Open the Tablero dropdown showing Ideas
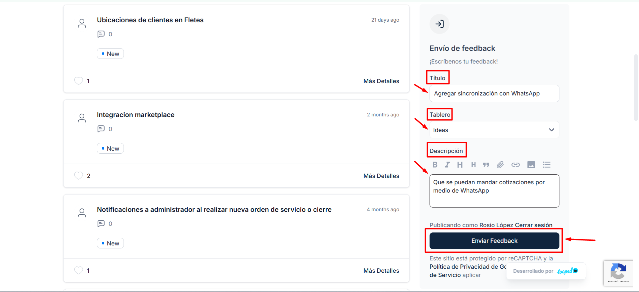The height and width of the screenshot is (292, 639). click(x=494, y=130)
